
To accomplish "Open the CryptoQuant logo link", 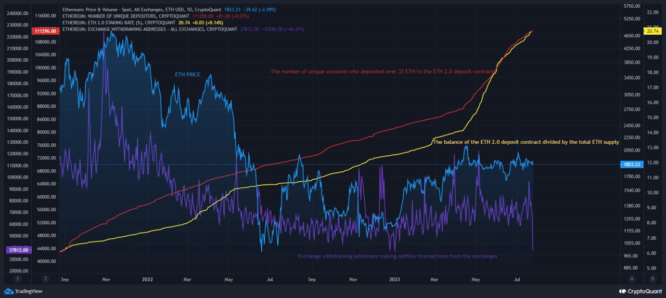I will point(639,292).
